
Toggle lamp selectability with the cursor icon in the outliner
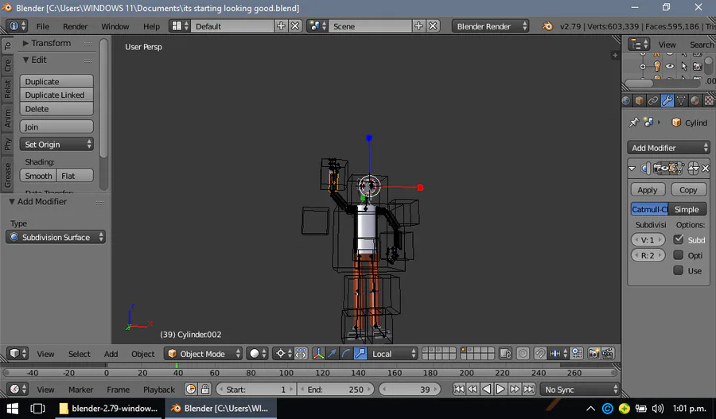[684, 66]
